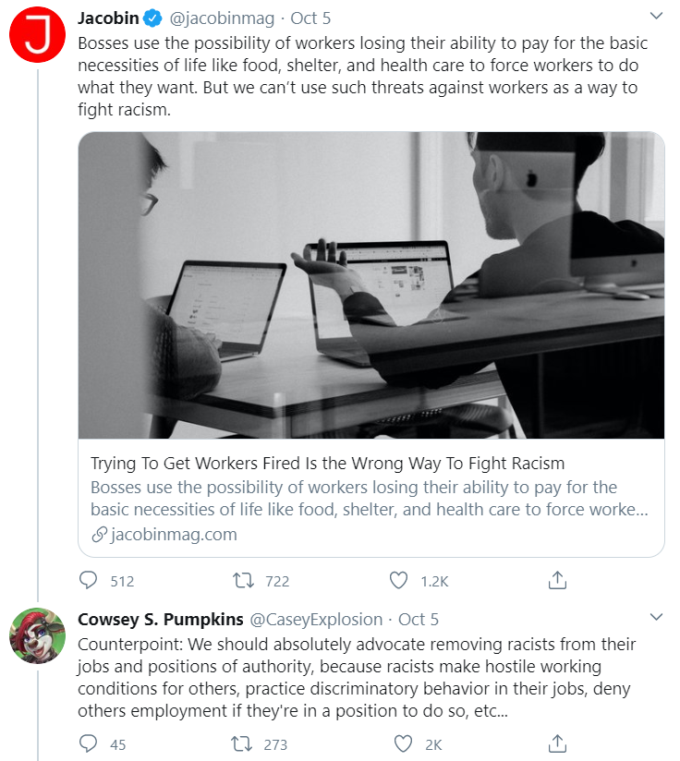Open the @jacobinmag handle
The image size is (680, 761).
tap(222, 18)
